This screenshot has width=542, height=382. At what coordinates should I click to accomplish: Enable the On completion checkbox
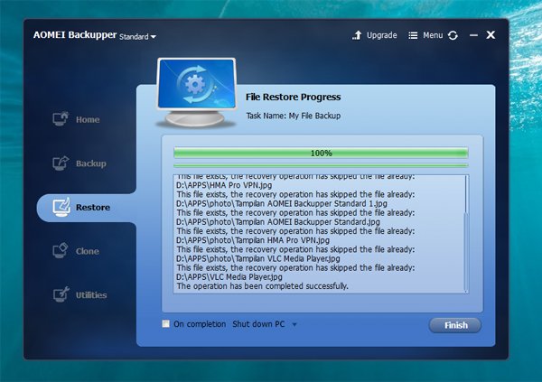coord(166,323)
